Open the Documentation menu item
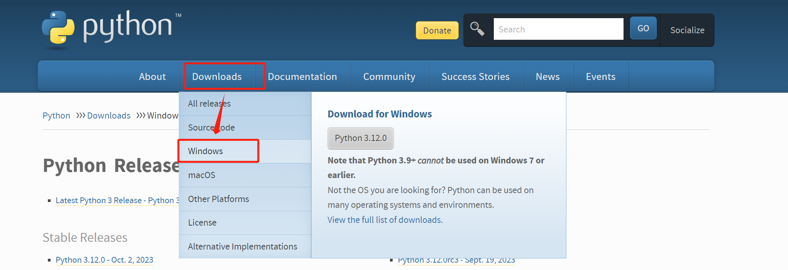Viewport: 788px width, 270px height. click(302, 76)
